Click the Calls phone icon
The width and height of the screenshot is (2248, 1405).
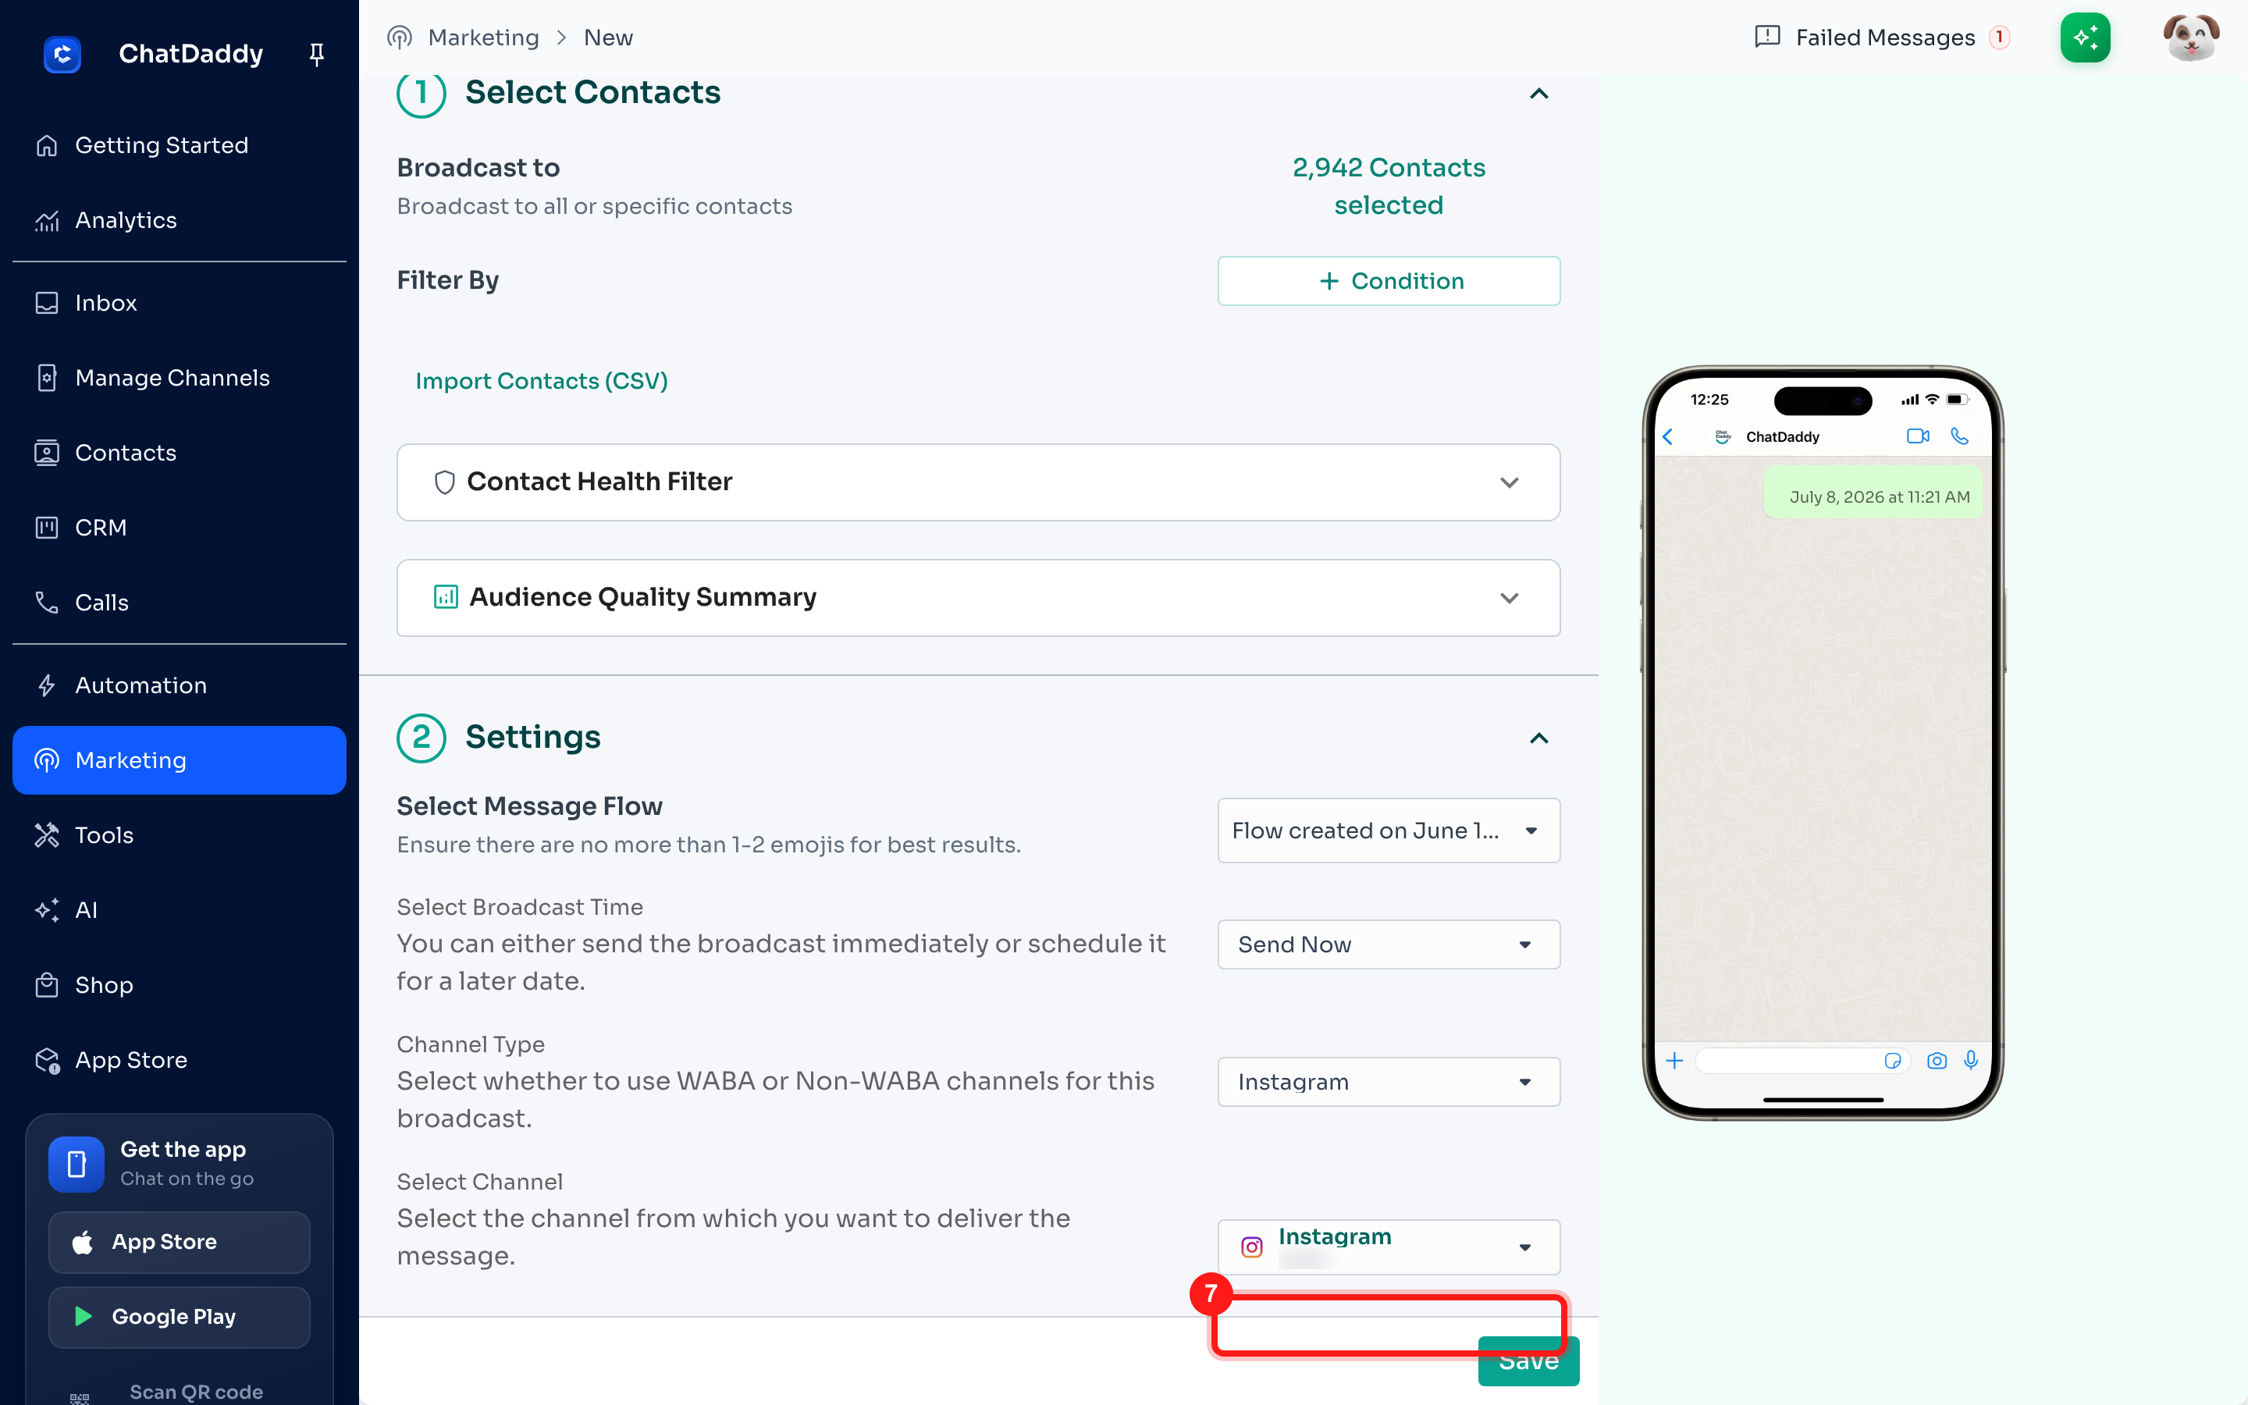(x=47, y=602)
